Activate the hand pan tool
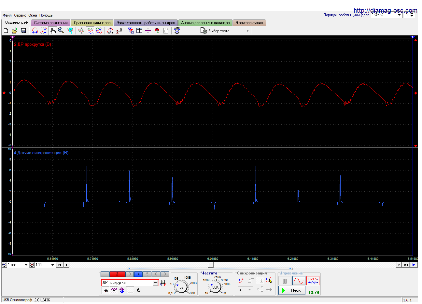This screenshot has width=422, height=304. pos(53,31)
